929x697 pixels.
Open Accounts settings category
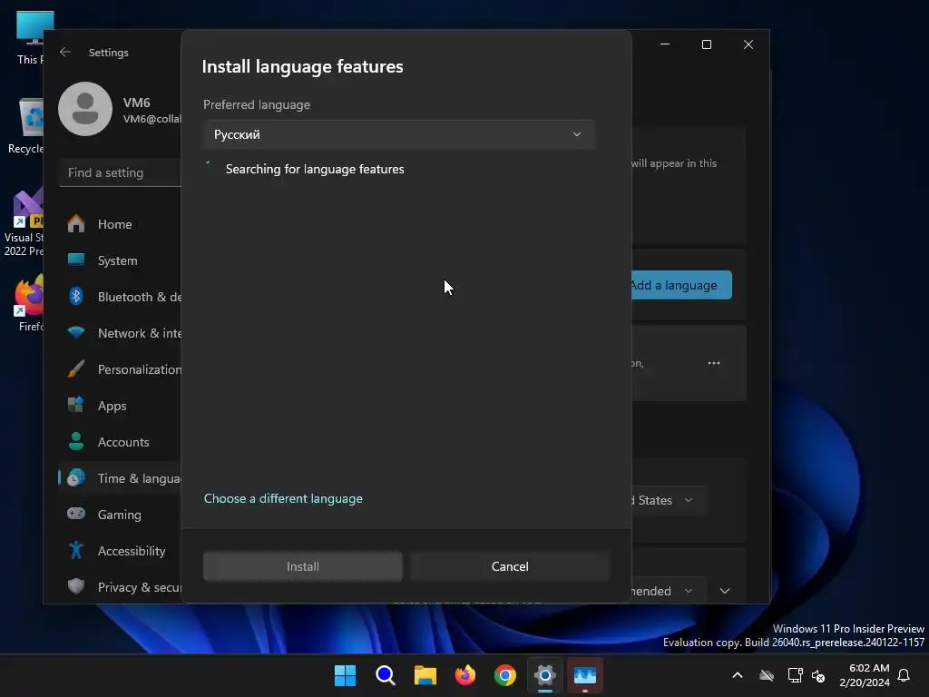tap(121, 442)
